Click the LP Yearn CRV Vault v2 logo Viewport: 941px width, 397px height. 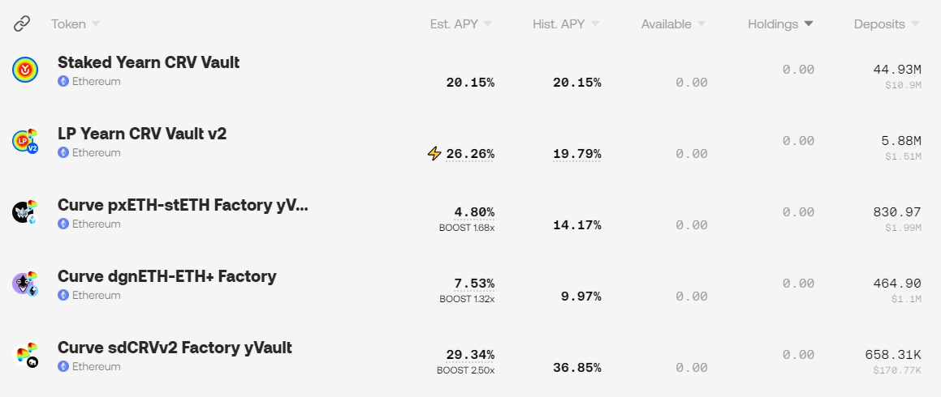point(25,142)
